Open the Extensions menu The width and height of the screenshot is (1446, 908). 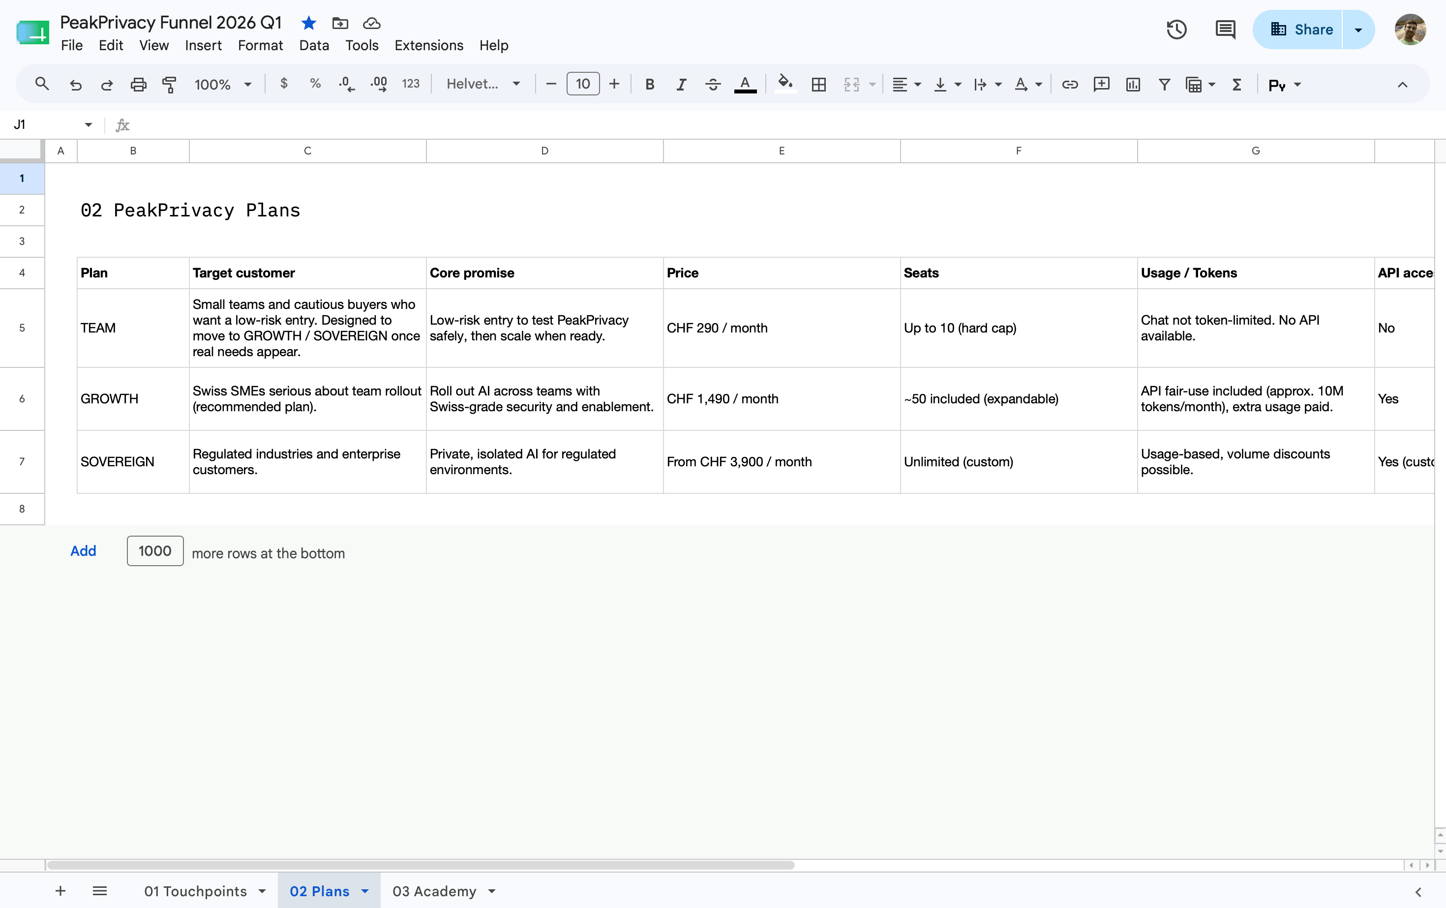(x=429, y=46)
